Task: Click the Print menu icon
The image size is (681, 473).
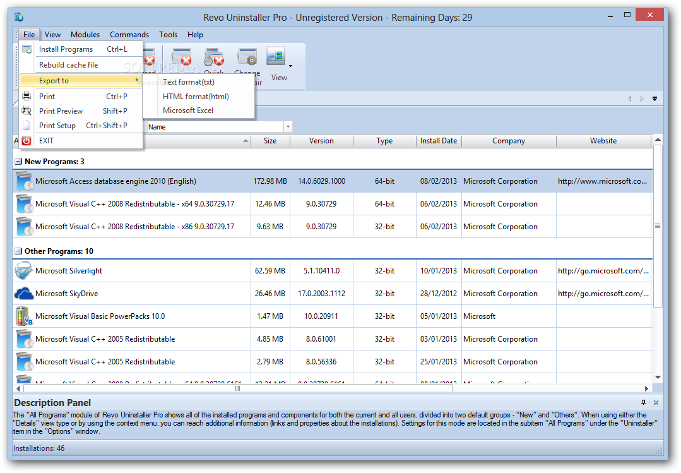Action: (27, 96)
